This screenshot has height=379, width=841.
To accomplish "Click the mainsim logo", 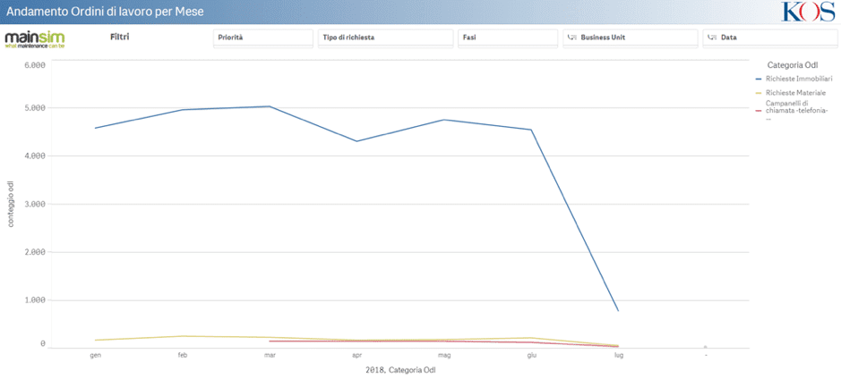I will click(x=35, y=40).
